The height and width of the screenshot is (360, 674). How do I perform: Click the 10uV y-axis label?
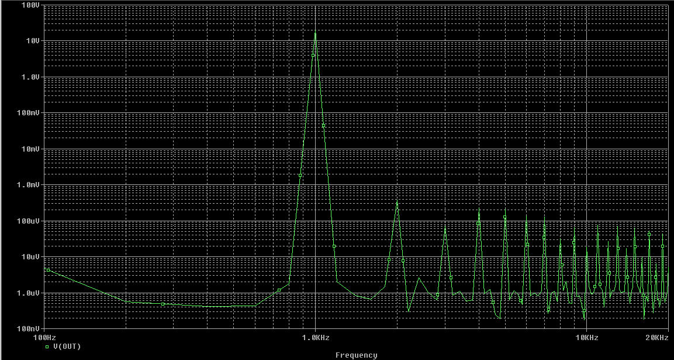point(29,256)
